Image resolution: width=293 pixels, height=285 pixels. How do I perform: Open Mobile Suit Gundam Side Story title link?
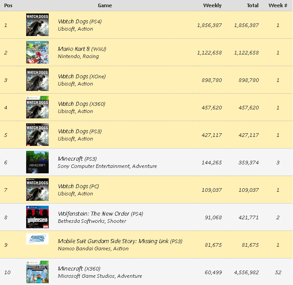point(120,241)
